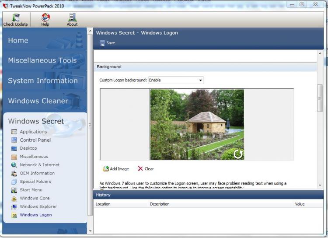Click the sidebar scroll up arrow

90,31
